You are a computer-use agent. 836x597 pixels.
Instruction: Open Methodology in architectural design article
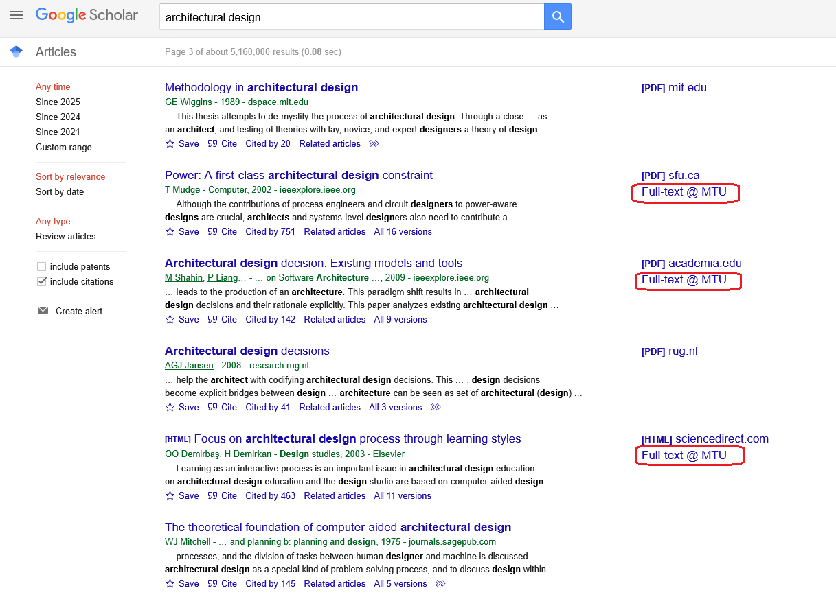[x=261, y=87]
